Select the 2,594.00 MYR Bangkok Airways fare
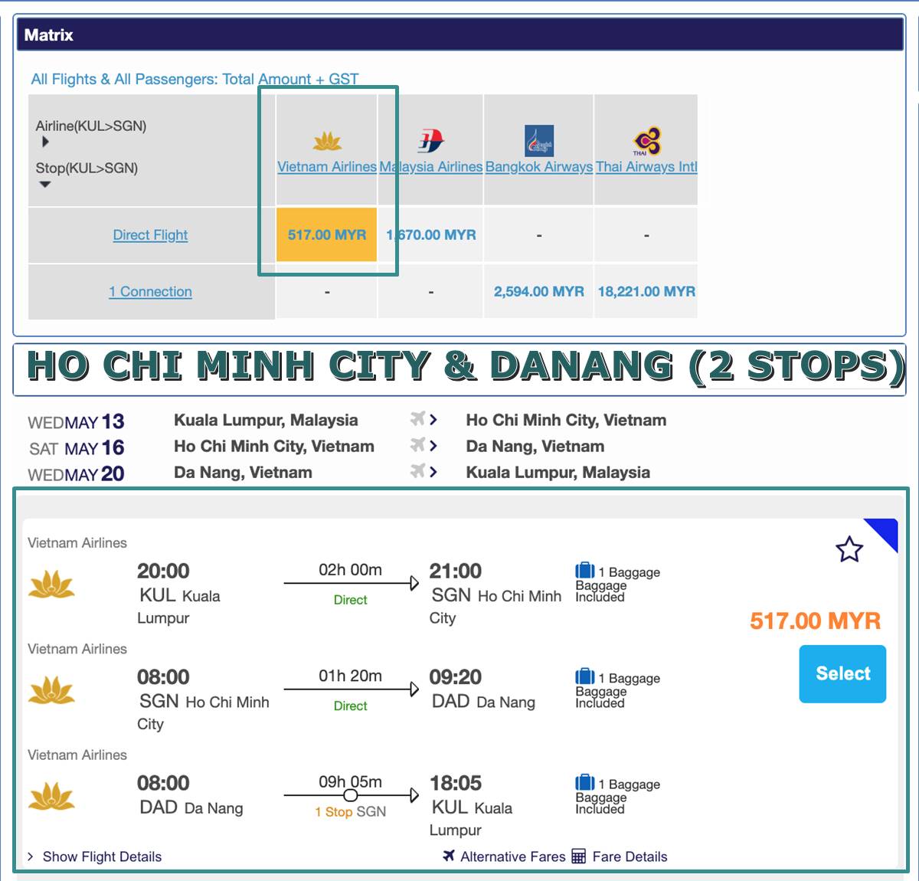 pyautogui.click(x=539, y=291)
